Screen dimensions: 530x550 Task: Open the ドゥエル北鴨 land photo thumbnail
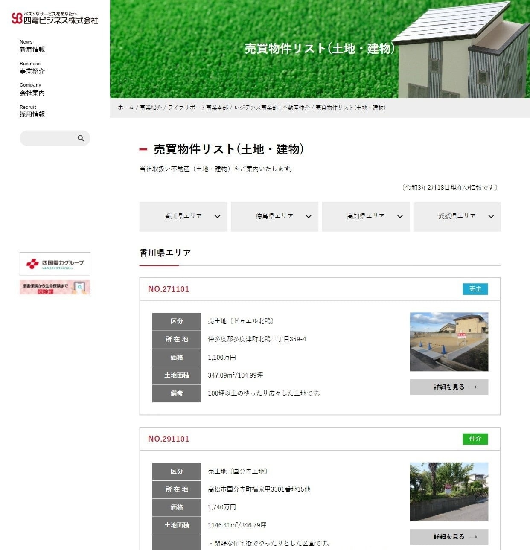click(449, 342)
